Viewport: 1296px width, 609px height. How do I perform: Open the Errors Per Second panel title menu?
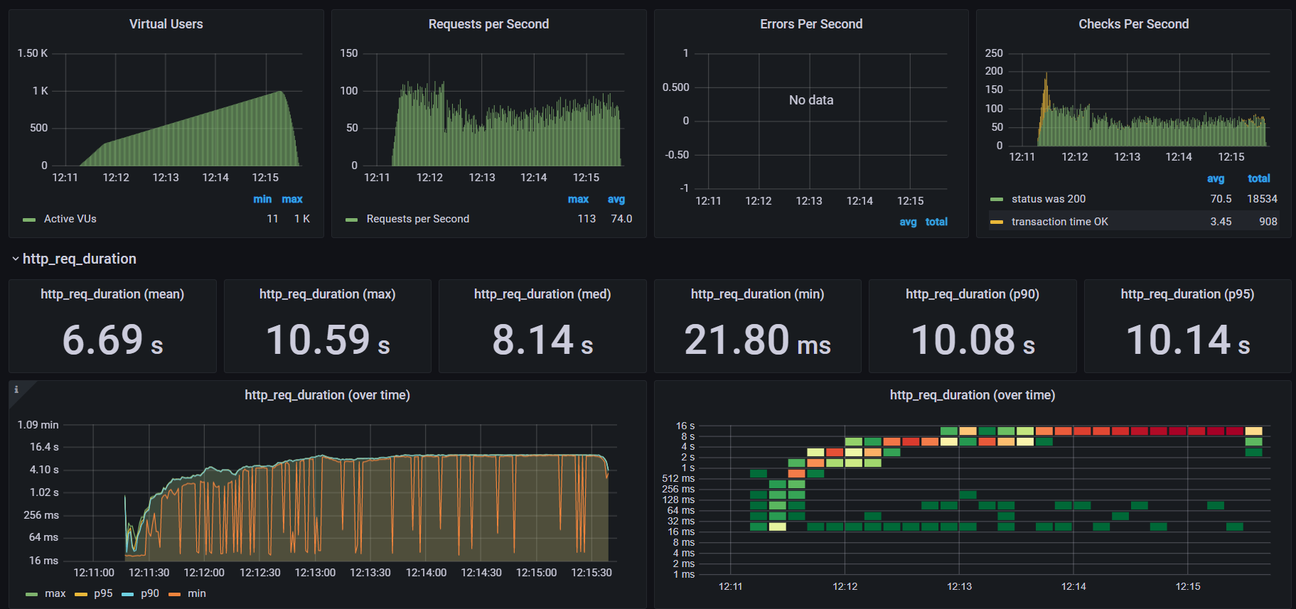[810, 24]
